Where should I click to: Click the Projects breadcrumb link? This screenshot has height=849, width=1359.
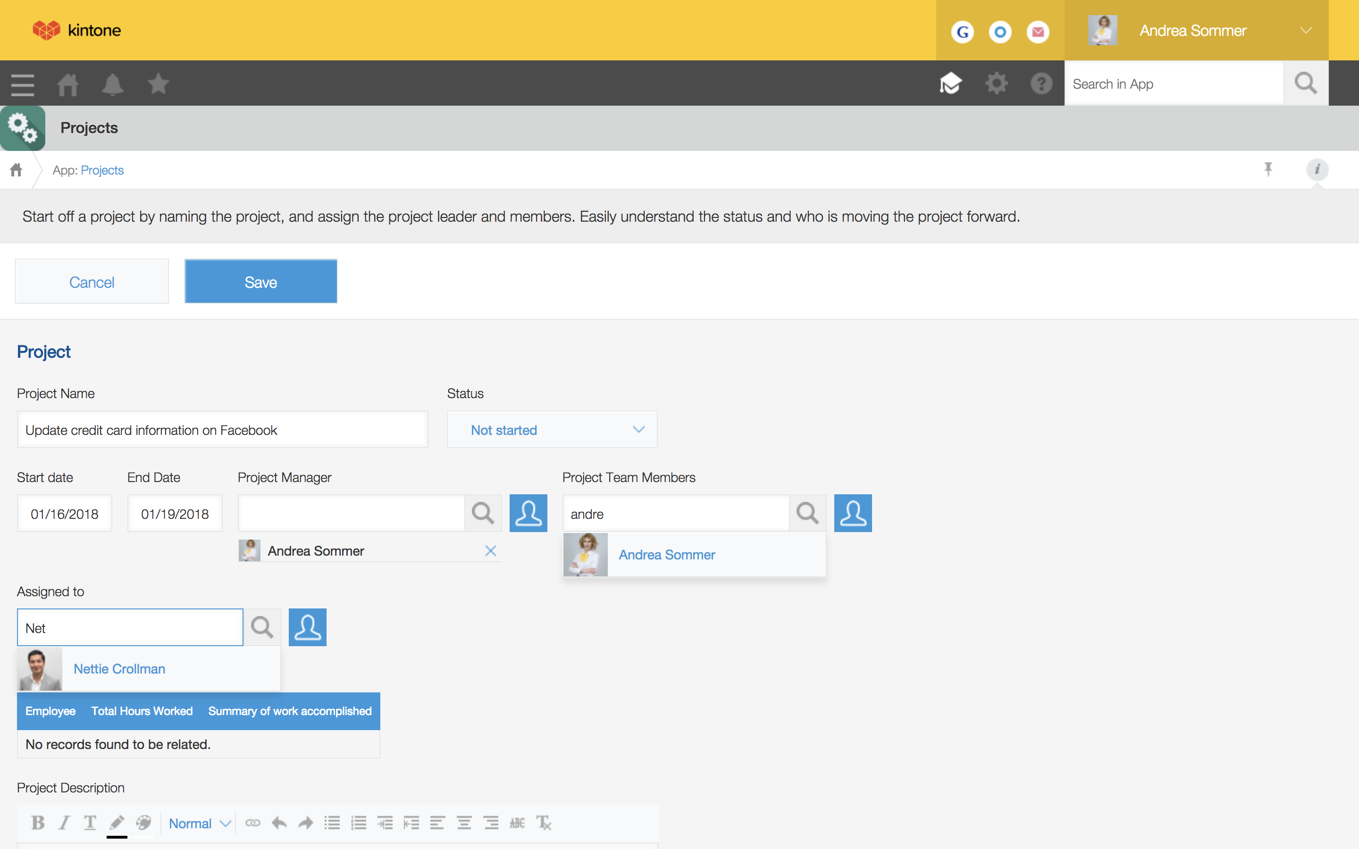102,170
